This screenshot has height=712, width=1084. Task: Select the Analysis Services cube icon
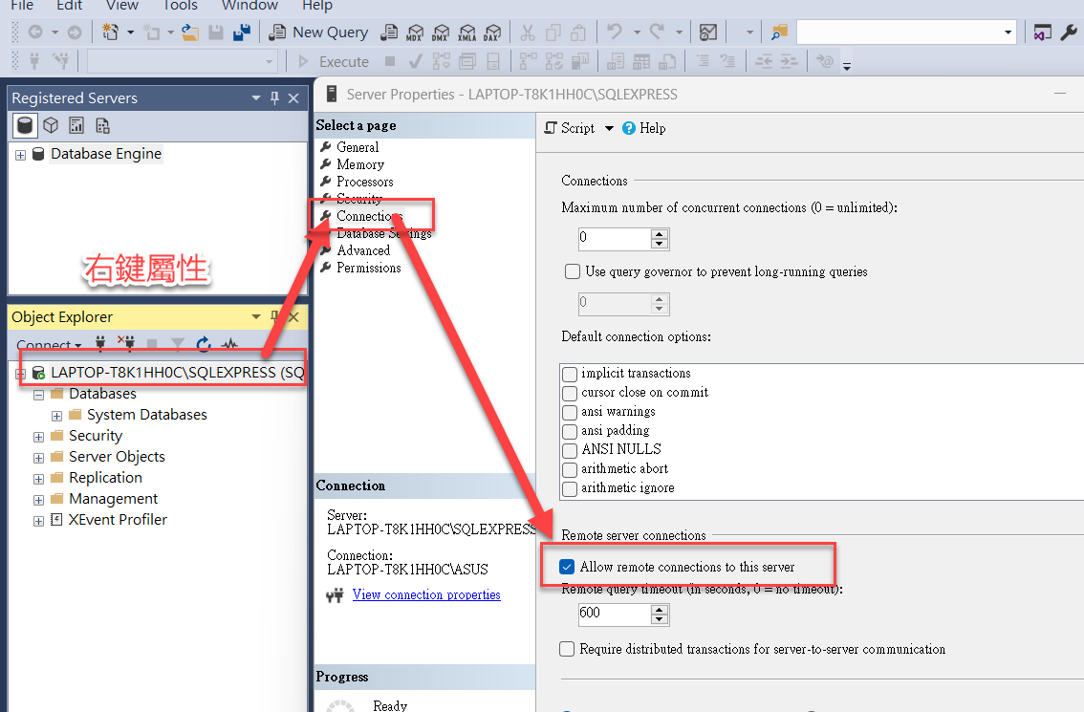[x=50, y=125]
